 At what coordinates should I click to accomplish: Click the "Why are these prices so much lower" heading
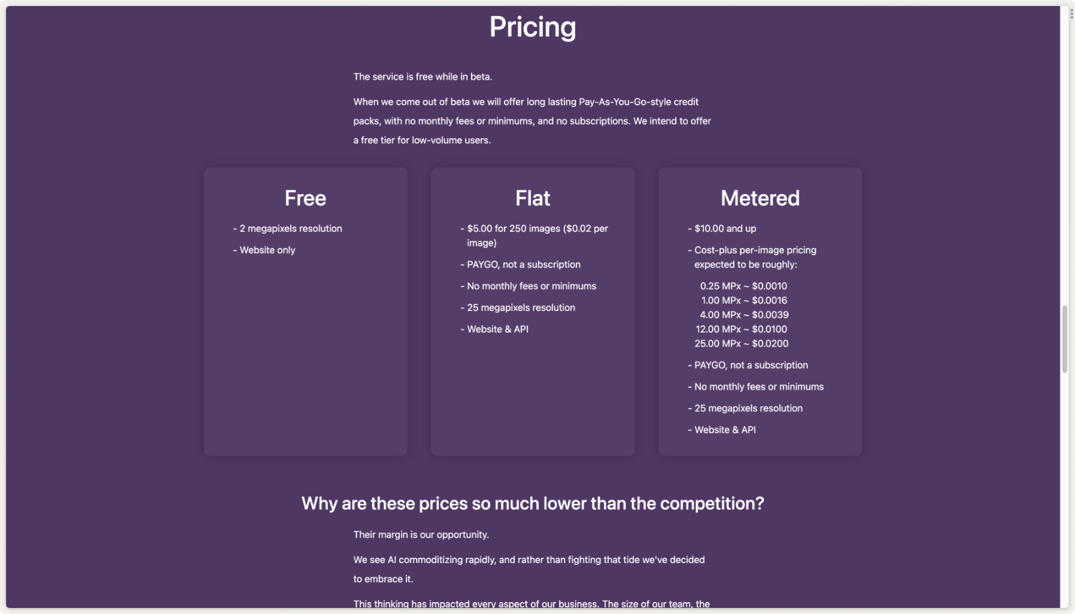point(532,503)
